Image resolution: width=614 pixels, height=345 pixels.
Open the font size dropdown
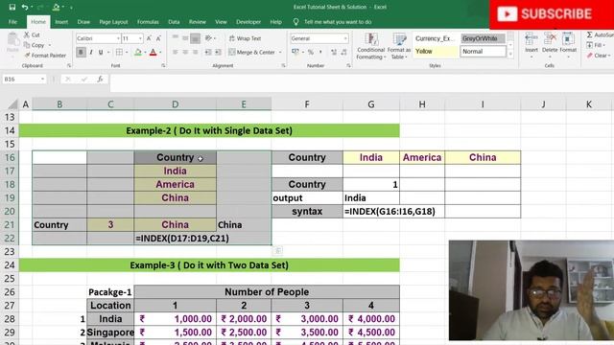point(140,38)
